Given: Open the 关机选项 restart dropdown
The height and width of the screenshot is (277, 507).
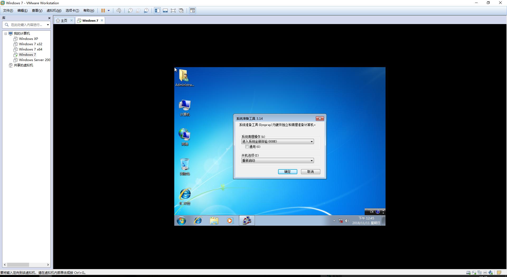Looking at the screenshot, I should point(312,160).
